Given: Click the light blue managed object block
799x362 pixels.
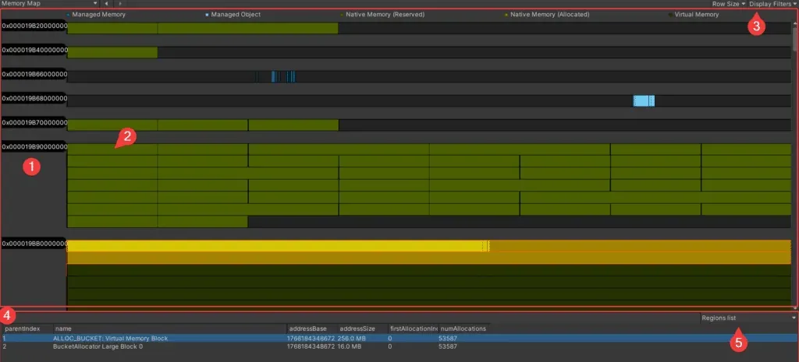Looking at the screenshot, I should coord(643,100).
